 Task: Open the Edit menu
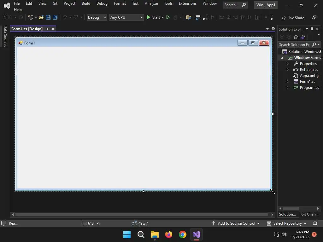[x=29, y=3]
